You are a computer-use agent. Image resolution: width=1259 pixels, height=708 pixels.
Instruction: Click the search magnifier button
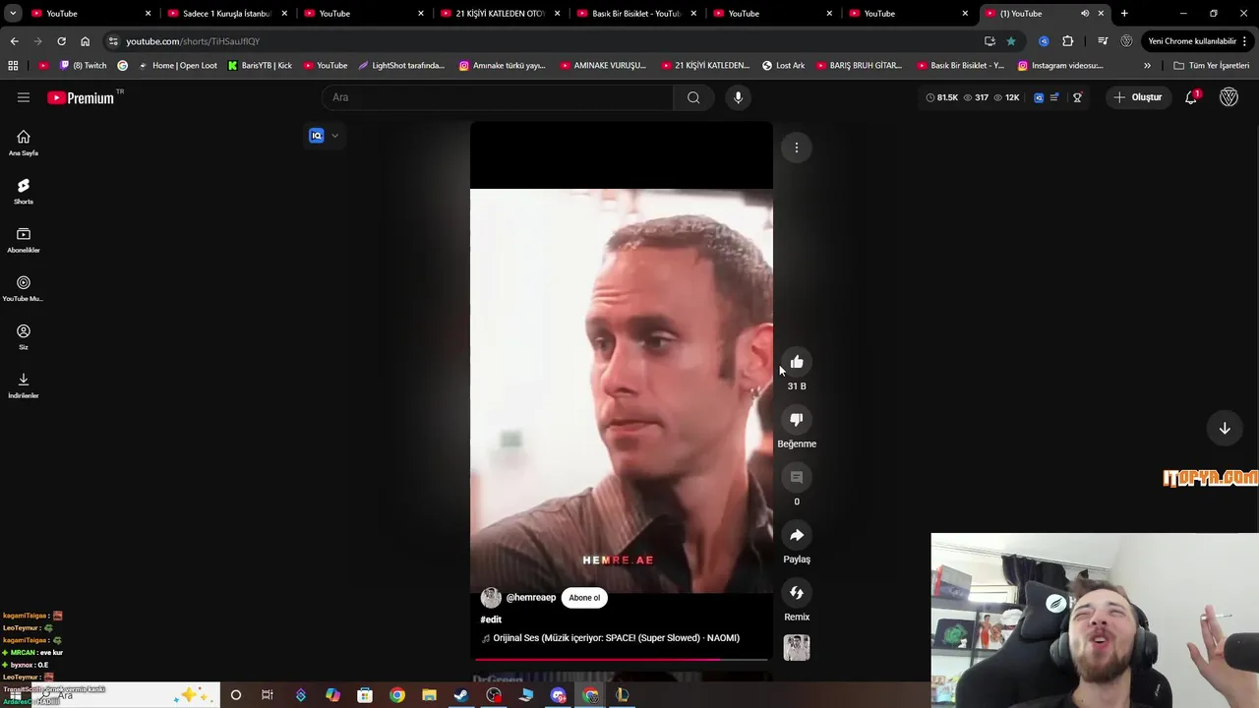coord(693,97)
